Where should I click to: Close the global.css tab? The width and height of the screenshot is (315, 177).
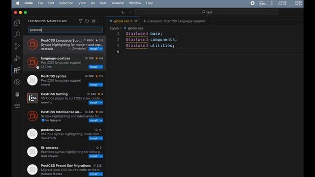(x=136, y=21)
